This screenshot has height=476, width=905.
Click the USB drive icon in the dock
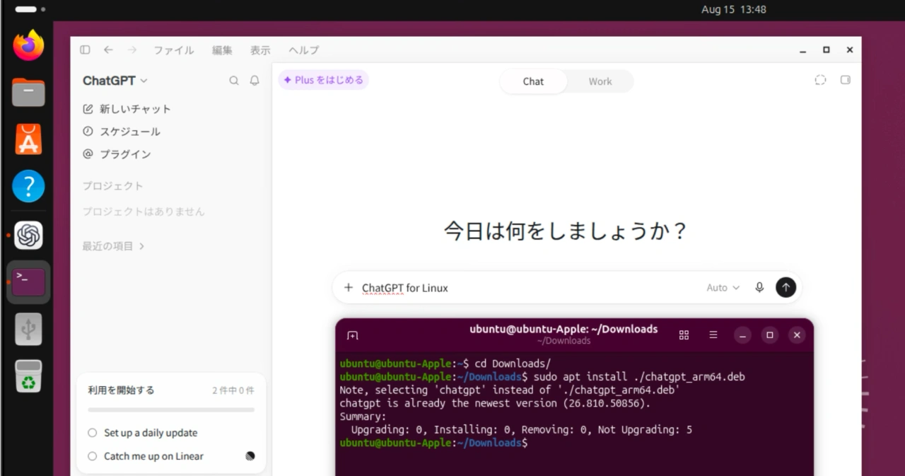coord(28,328)
